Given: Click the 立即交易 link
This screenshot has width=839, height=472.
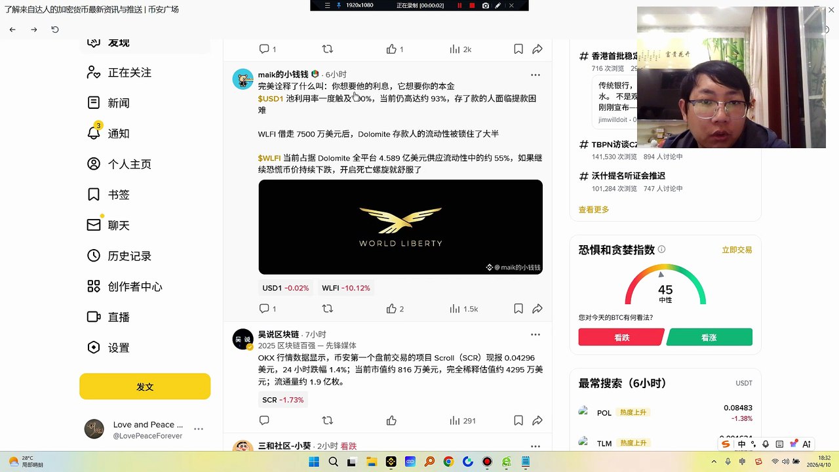Looking at the screenshot, I should [737, 250].
